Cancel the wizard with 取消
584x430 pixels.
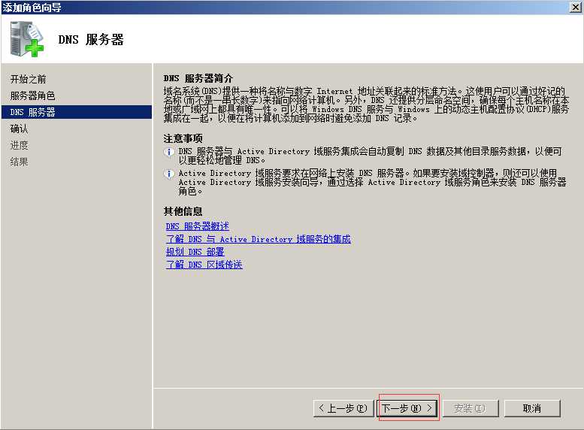click(532, 408)
